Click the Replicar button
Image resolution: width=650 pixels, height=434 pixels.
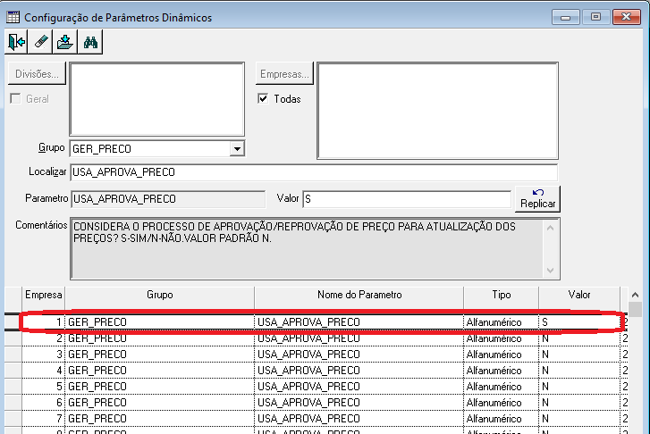point(537,199)
